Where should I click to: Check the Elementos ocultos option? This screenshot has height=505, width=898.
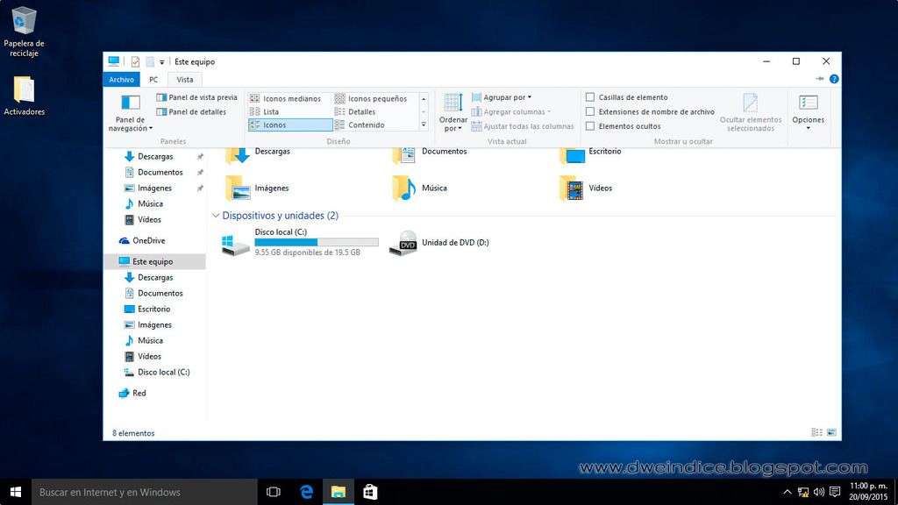pyautogui.click(x=590, y=126)
